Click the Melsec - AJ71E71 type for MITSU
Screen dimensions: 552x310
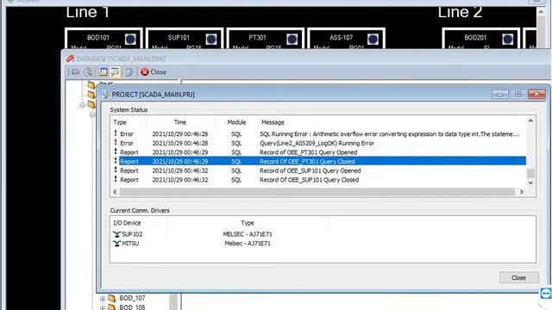(248, 243)
